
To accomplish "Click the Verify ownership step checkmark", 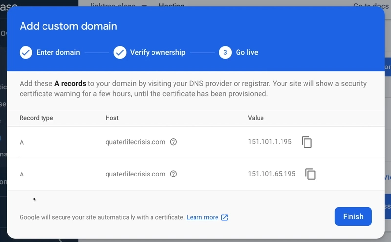I will point(120,52).
